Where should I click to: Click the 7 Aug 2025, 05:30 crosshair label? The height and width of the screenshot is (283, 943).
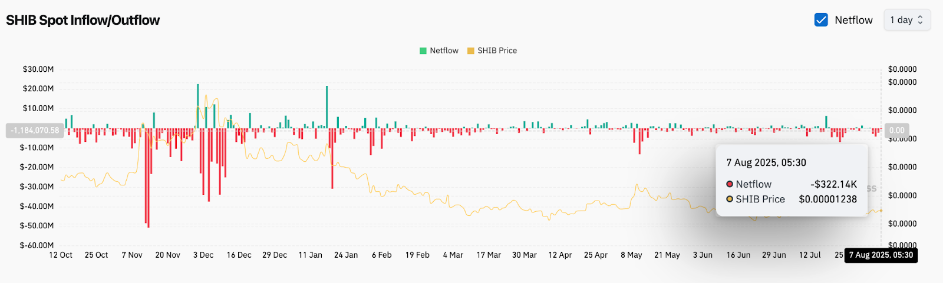[881, 255]
